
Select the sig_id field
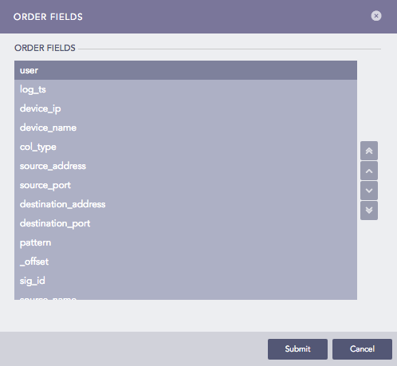click(186, 281)
